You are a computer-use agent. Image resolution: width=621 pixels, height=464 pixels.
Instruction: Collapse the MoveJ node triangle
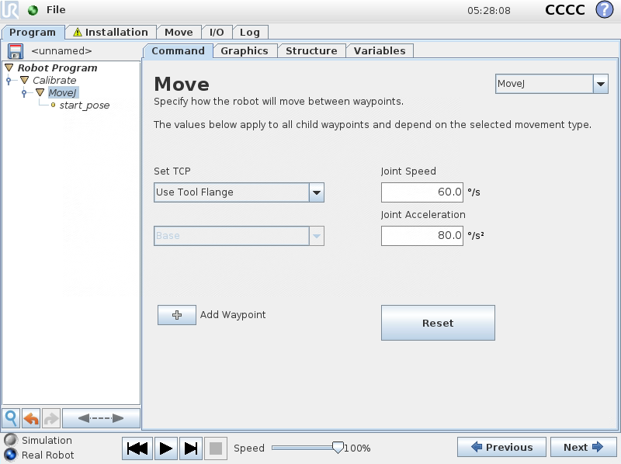click(x=40, y=92)
